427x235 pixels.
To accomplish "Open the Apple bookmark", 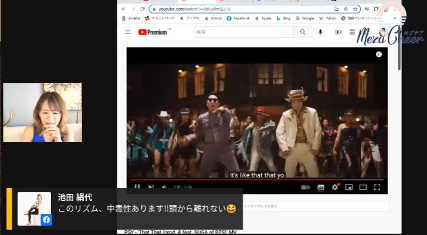I will [x=263, y=19].
